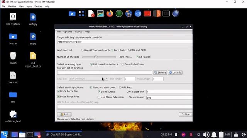The image size is (247, 138).
Task: Click the green circle icon in the dock
Action: tap(119, 14)
